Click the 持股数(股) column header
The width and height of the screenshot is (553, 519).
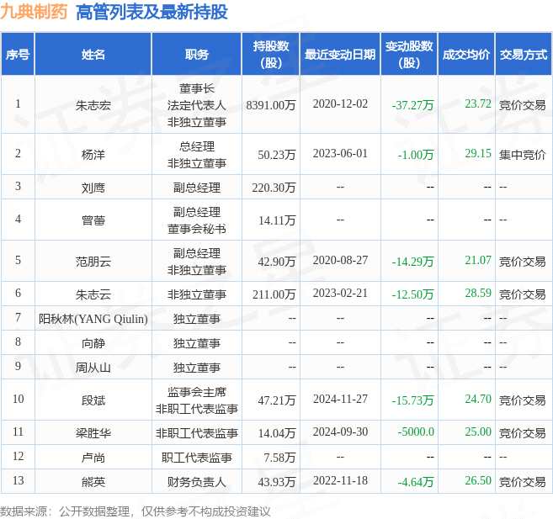coord(270,55)
